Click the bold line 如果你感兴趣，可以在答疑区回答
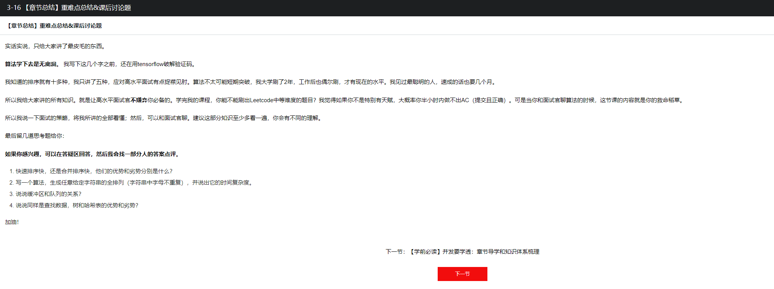This screenshot has width=774, height=289. point(93,154)
